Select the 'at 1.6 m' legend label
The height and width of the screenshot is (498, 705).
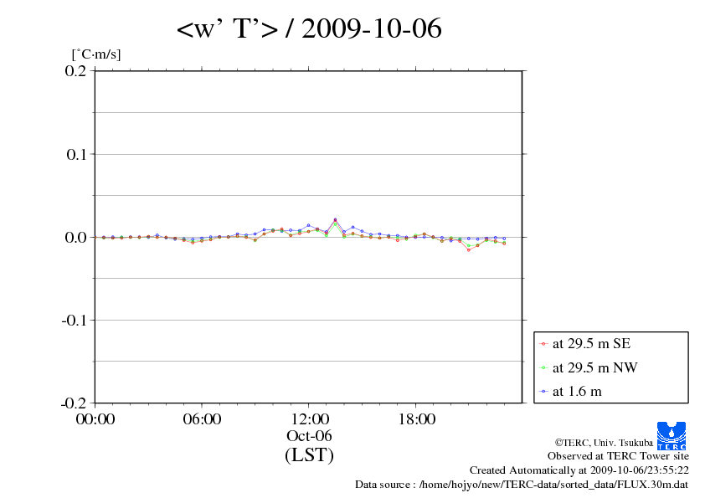click(577, 391)
